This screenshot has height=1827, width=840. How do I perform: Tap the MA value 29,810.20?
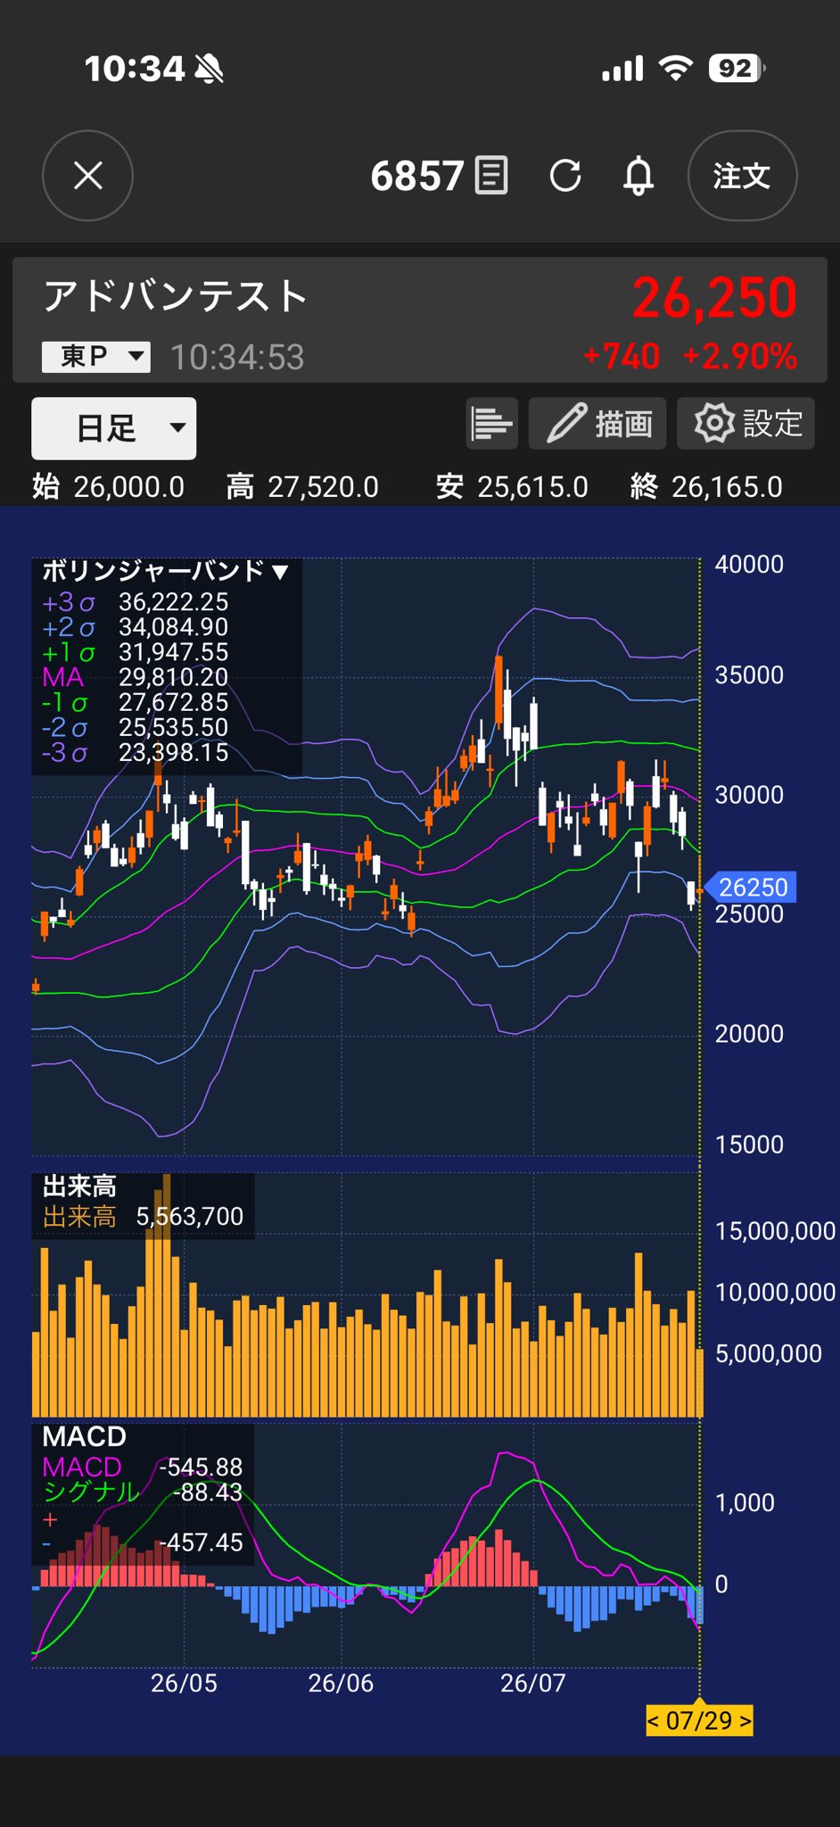[x=173, y=677]
